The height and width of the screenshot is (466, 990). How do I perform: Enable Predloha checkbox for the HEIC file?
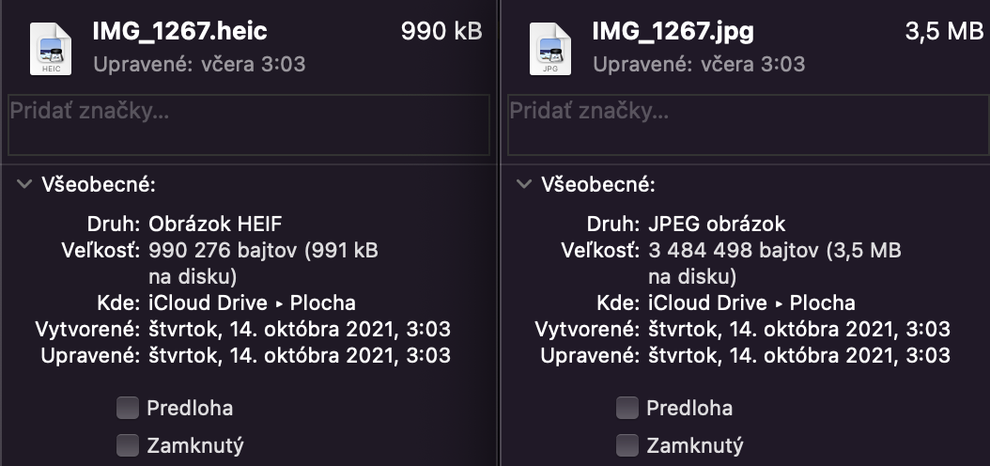pyautogui.click(x=127, y=408)
